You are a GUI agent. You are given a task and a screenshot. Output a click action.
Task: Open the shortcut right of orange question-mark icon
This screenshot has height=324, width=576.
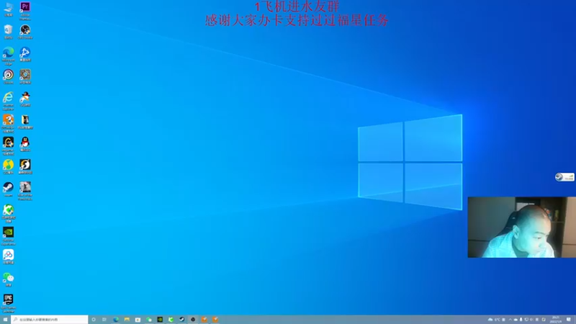tap(25, 122)
